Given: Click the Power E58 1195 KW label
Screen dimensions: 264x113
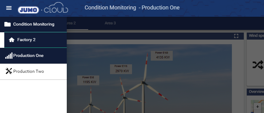Looking at the screenshot, I should 88,80.
